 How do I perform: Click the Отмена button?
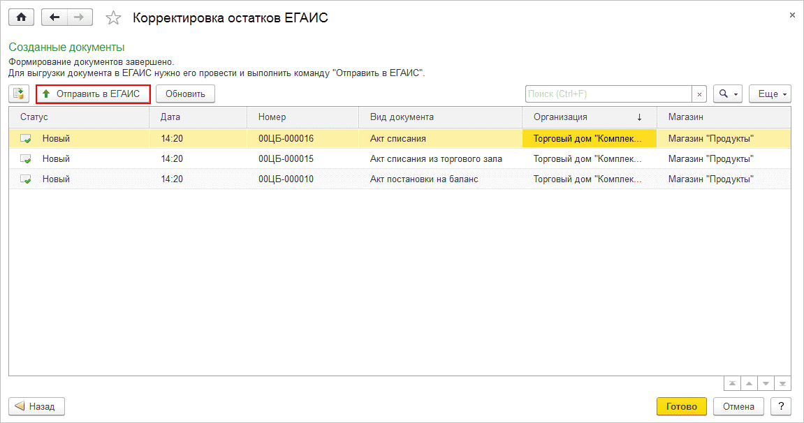point(738,406)
